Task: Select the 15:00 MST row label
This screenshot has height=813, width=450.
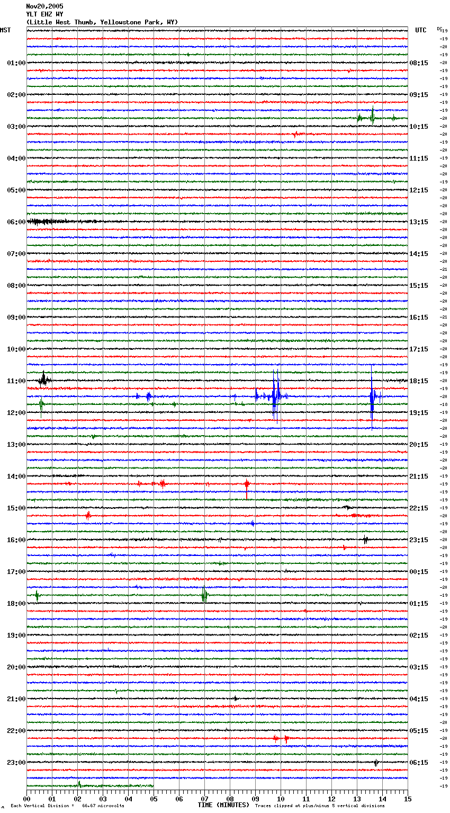Action: (x=16, y=508)
